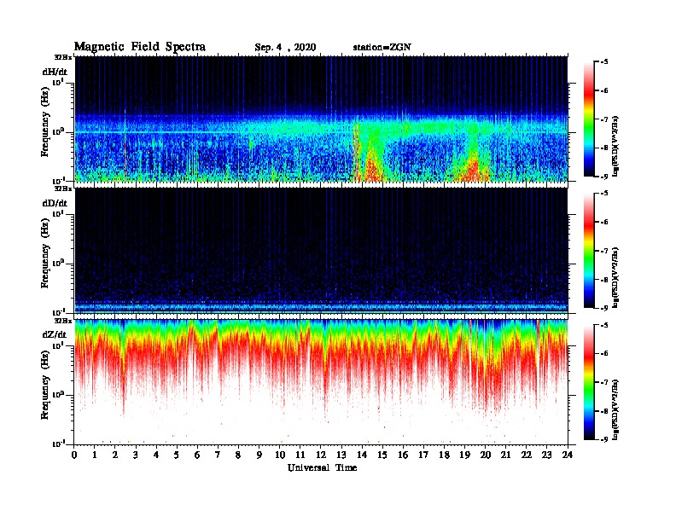Viewport: 676px width, 522px height.
Task: Click the hour '4' tick label
Action: [x=156, y=455]
